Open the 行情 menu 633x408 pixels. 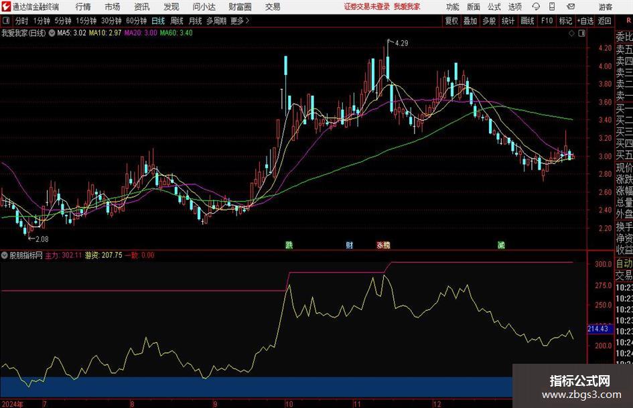pyautogui.click(x=83, y=7)
